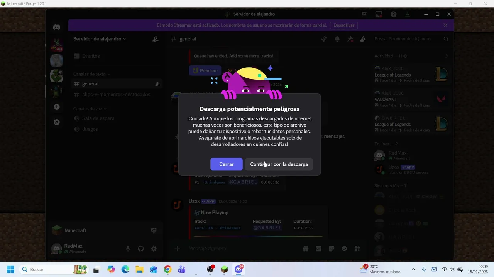Click the Uzox author name in chat
Screen dimensions: 494x277
click(194, 201)
